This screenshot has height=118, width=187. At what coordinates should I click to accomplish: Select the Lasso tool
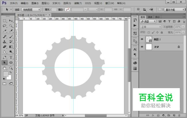pos(5,26)
